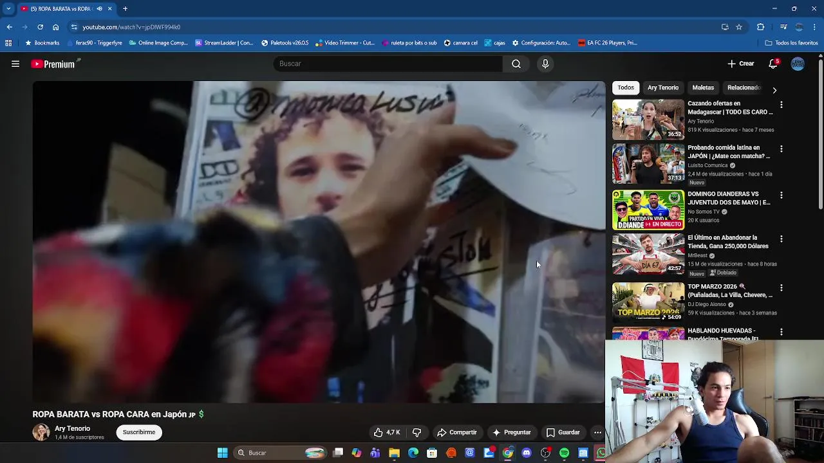Click the search magnifier button
Image resolution: width=824 pixels, height=463 pixels.
point(516,64)
